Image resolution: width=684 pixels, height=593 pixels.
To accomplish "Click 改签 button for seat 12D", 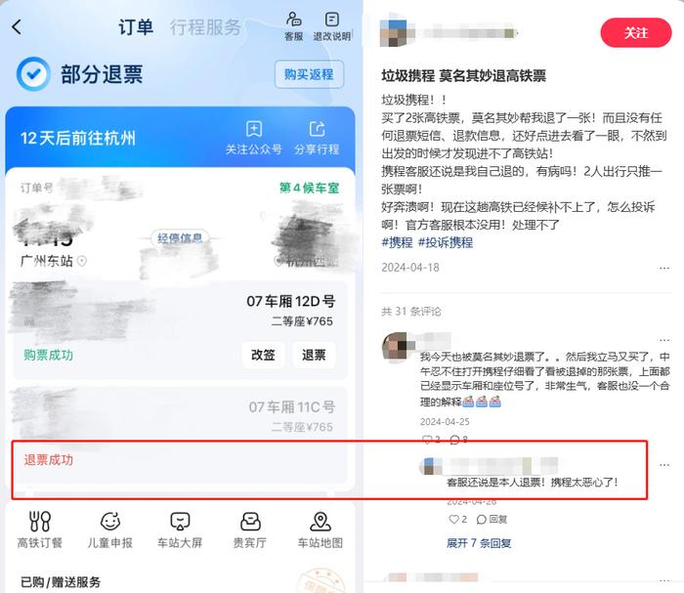I will click(x=263, y=355).
